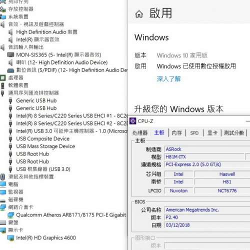Screen dimensions: 250x250
Task: Click Windows 10 家用版 edition text
Action: [182, 55]
